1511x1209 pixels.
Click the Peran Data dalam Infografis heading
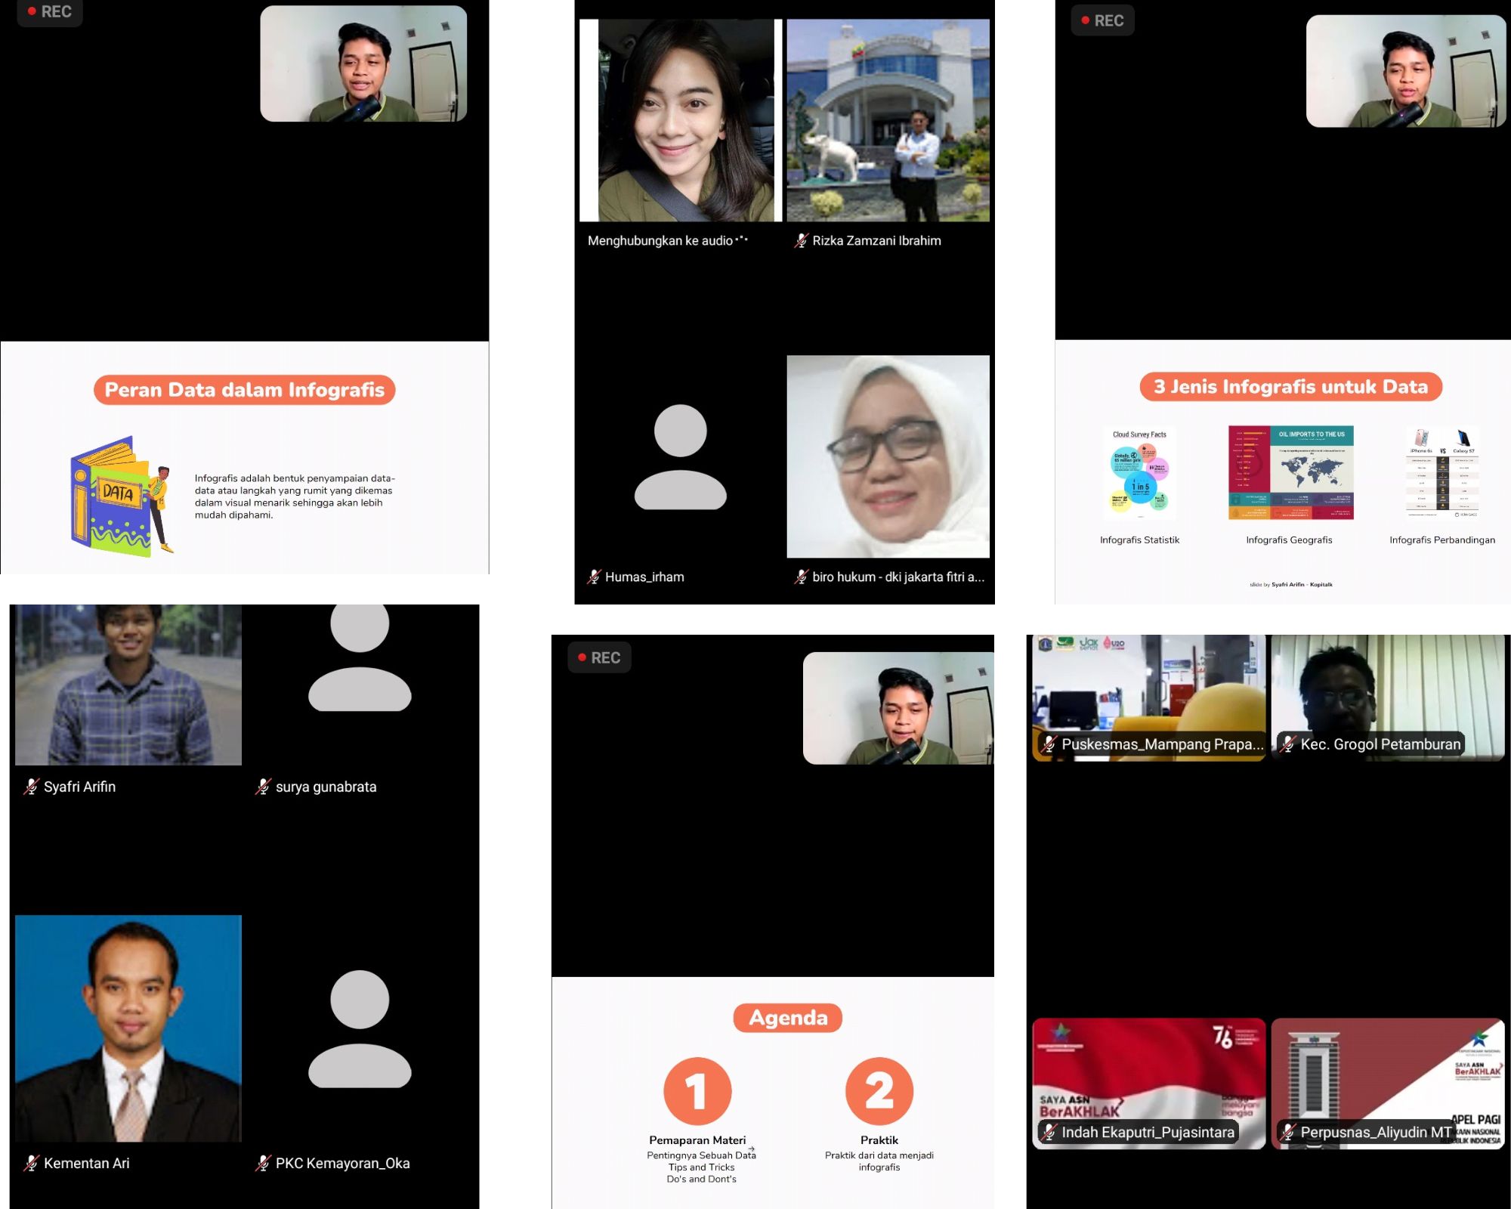(244, 390)
